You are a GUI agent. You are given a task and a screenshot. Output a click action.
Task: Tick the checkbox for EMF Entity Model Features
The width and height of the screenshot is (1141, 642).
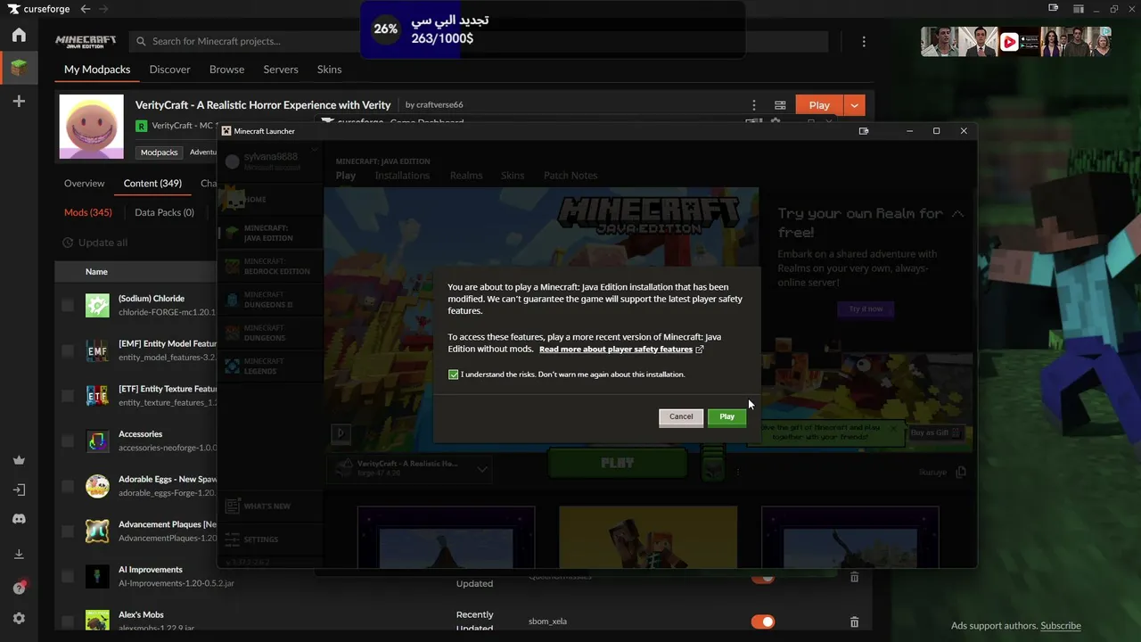68,350
